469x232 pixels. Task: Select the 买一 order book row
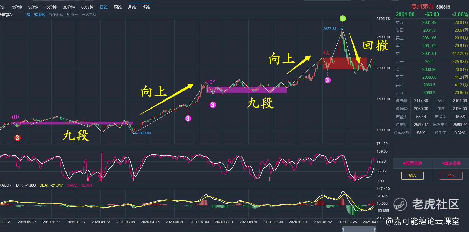[x=431, y=62]
